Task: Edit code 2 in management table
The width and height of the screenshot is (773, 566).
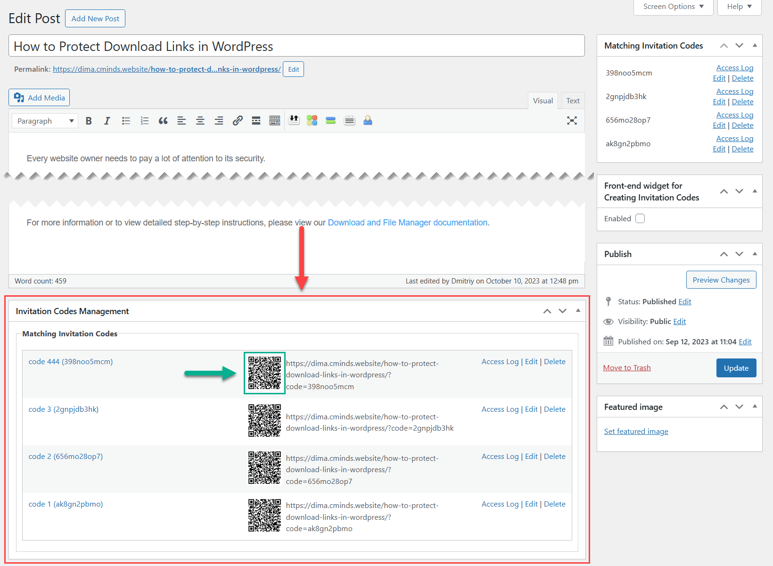Action: point(531,457)
